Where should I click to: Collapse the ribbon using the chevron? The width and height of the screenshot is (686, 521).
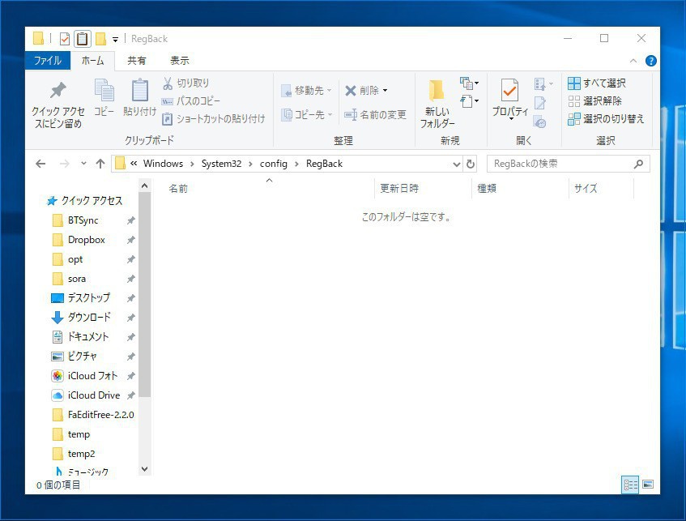click(x=633, y=61)
